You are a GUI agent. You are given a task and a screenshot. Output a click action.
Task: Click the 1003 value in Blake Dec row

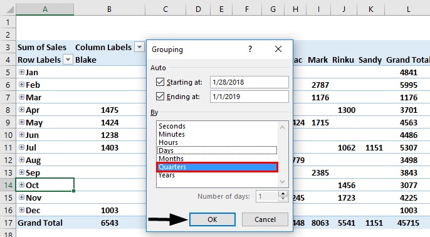[110, 210]
